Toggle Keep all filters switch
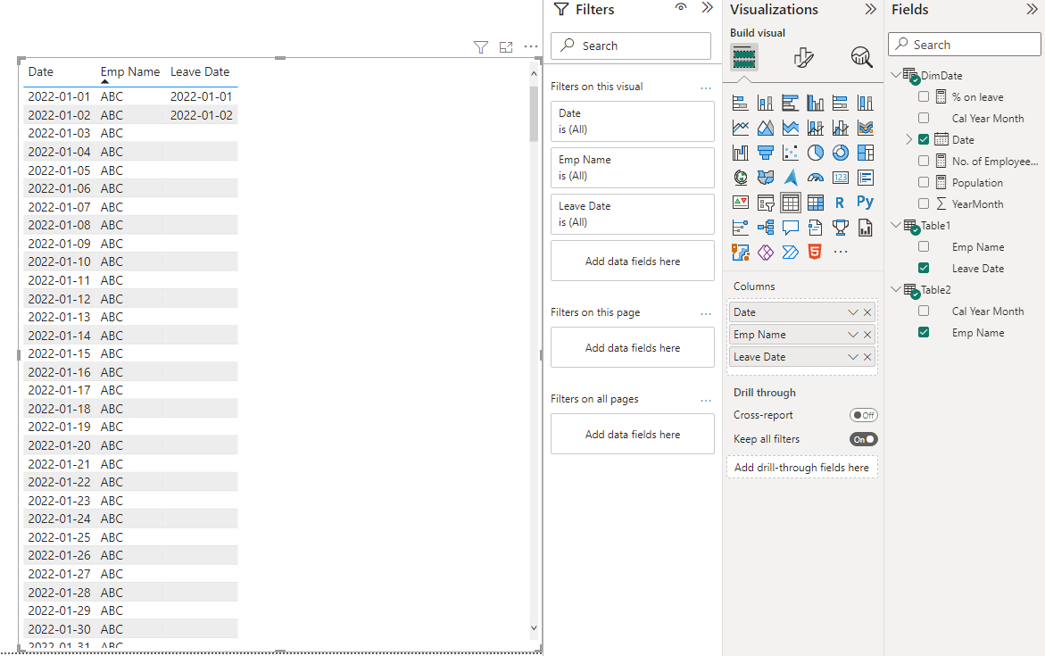Viewport: 1045px width, 656px height. (863, 439)
